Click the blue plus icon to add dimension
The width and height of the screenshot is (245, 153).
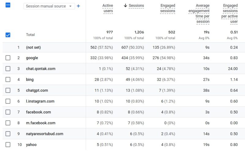click(78, 6)
